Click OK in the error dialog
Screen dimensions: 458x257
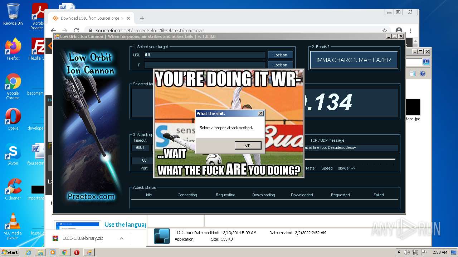pos(248,145)
